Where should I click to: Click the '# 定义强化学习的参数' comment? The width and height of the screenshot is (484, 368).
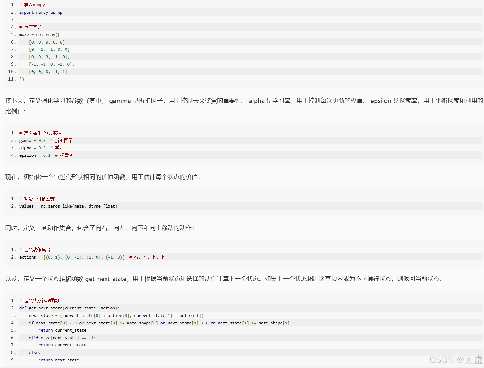41,133
